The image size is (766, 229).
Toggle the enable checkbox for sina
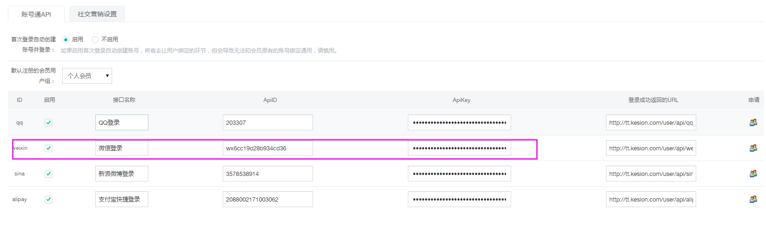click(48, 174)
